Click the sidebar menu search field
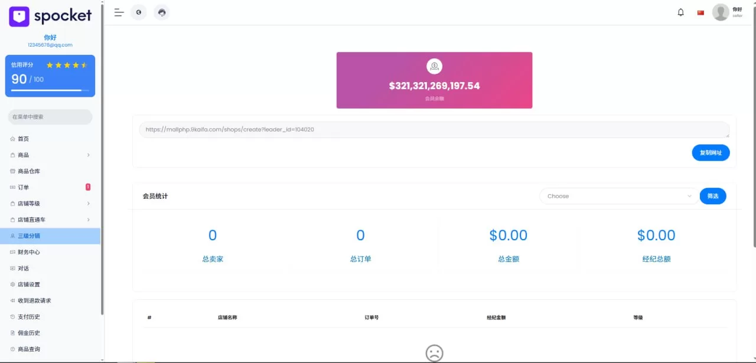The width and height of the screenshot is (756, 363). point(50,117)
